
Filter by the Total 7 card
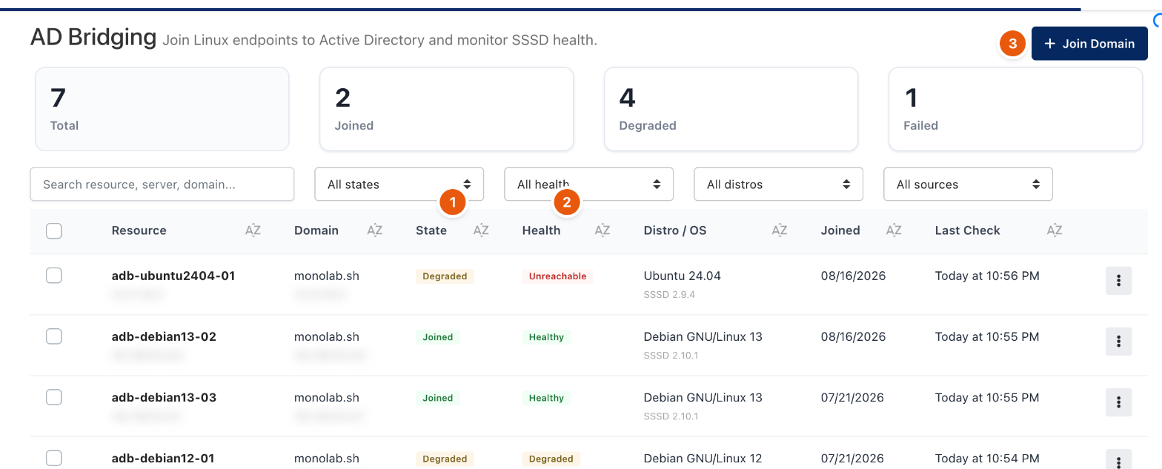tap(162, 109)
